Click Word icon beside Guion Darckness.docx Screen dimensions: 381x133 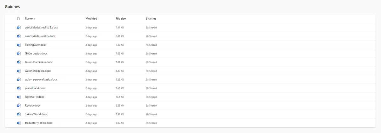coord(19,62)
